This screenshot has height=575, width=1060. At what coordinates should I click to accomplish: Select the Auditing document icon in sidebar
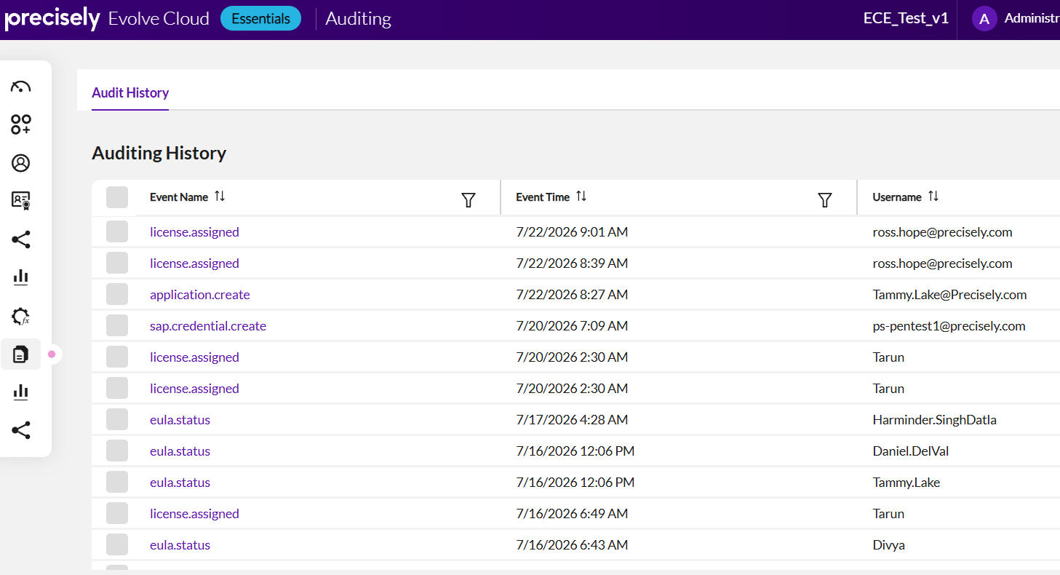point(21,354)
